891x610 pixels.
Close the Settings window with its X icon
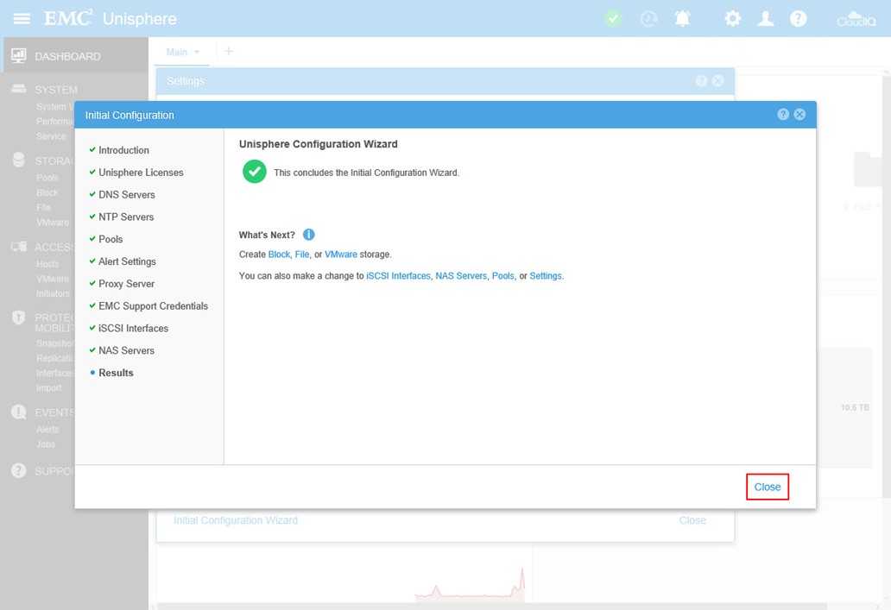(718, 81)
